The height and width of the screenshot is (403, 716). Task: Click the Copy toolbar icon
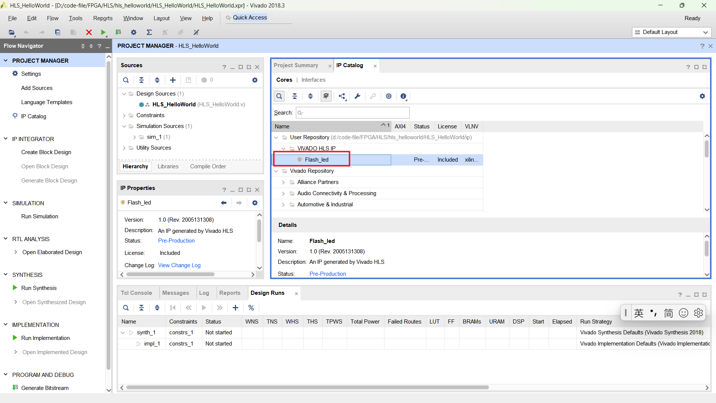click(x=57, y=32)
